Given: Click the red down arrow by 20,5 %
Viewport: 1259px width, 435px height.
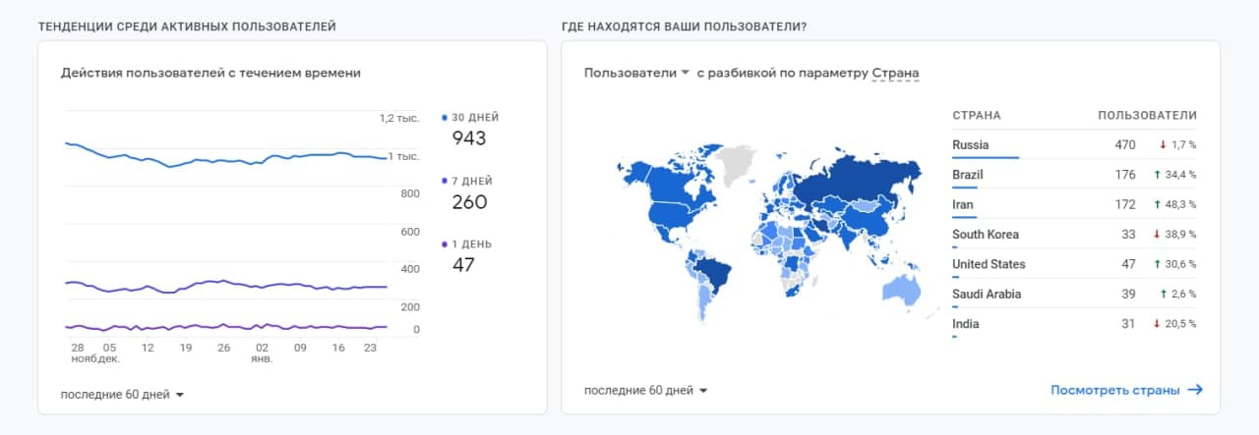Looking at the screenshot, I should (x=1157, y=324).
